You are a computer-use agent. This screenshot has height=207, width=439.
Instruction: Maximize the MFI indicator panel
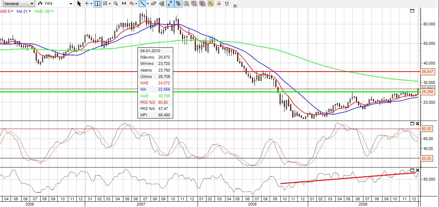[412, 170]
